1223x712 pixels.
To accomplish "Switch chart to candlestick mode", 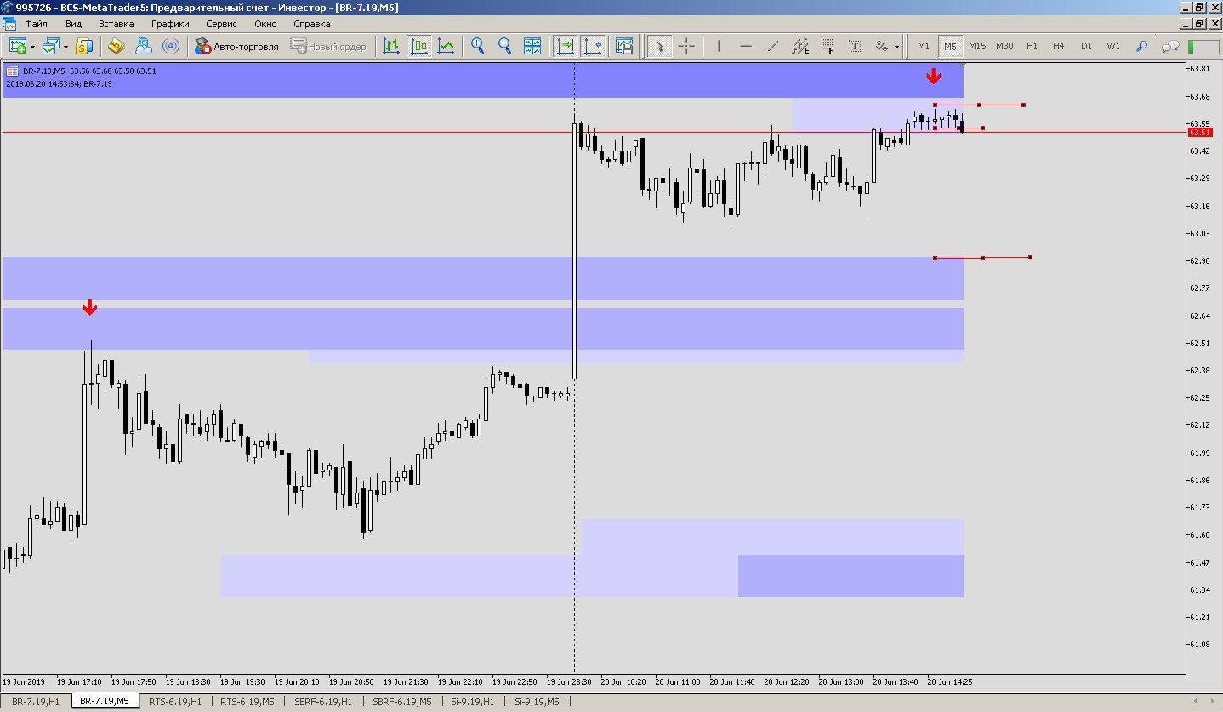I will coord(418,46).
